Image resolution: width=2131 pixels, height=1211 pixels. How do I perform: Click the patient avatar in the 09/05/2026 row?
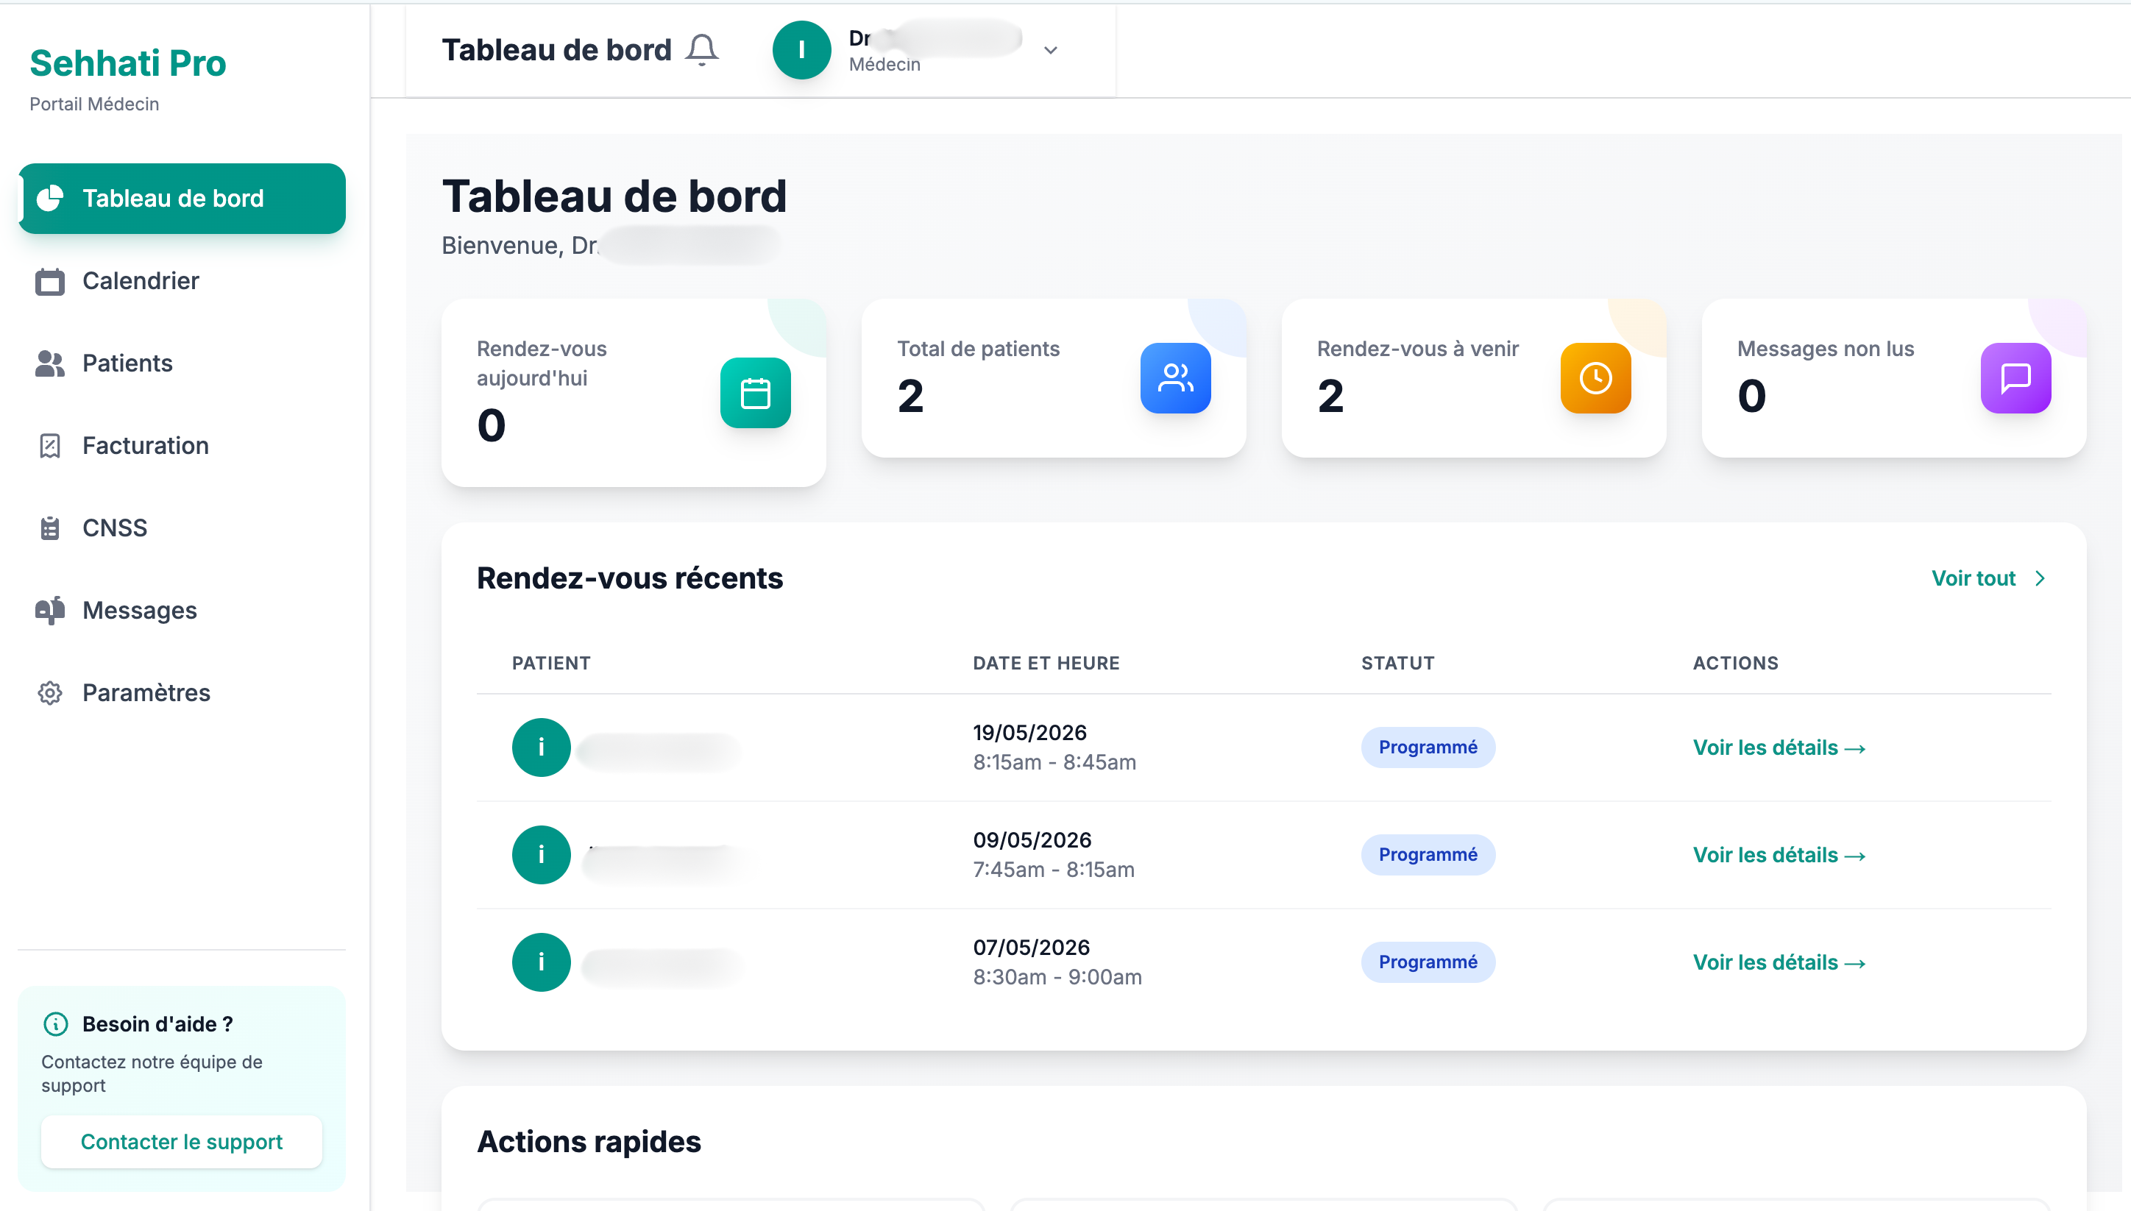(542, 855)
